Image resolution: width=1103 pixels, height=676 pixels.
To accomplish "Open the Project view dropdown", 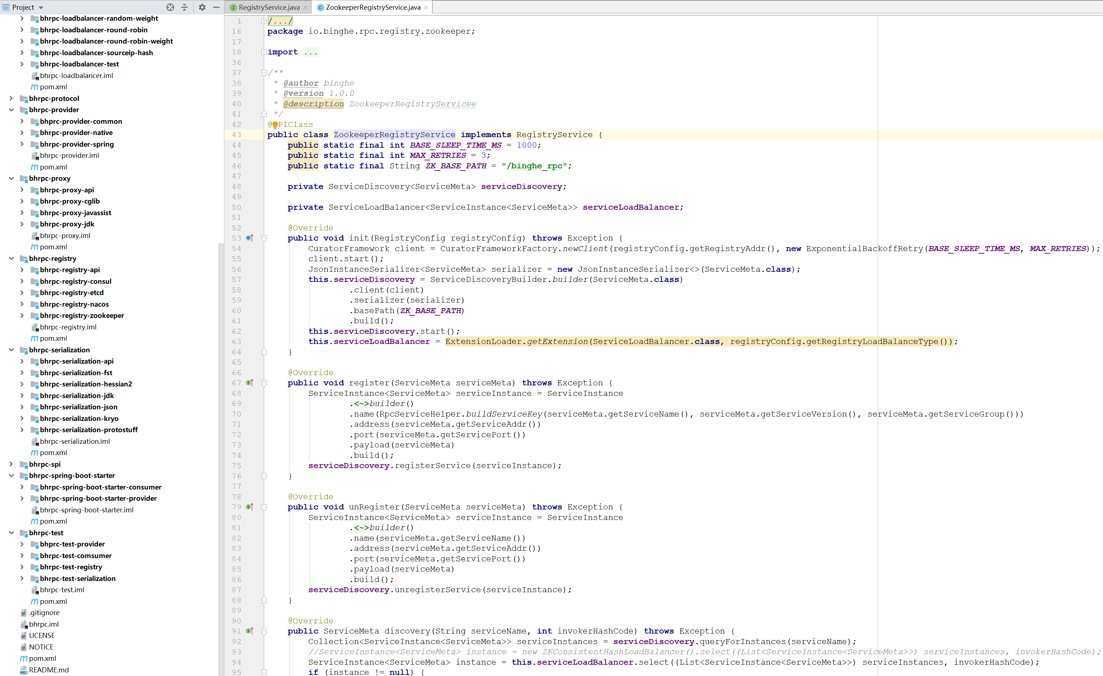I will coord(41,7).
